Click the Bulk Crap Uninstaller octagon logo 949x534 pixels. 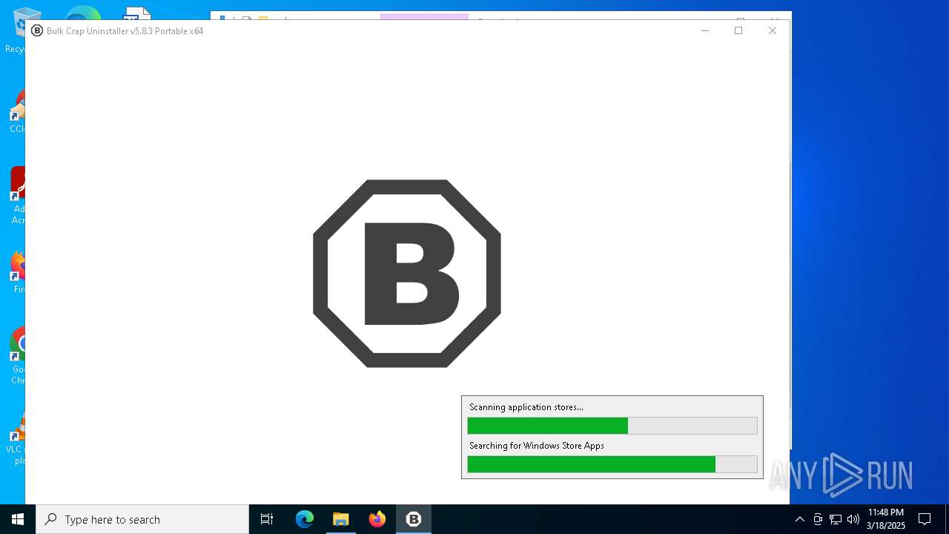coord(407,273)
